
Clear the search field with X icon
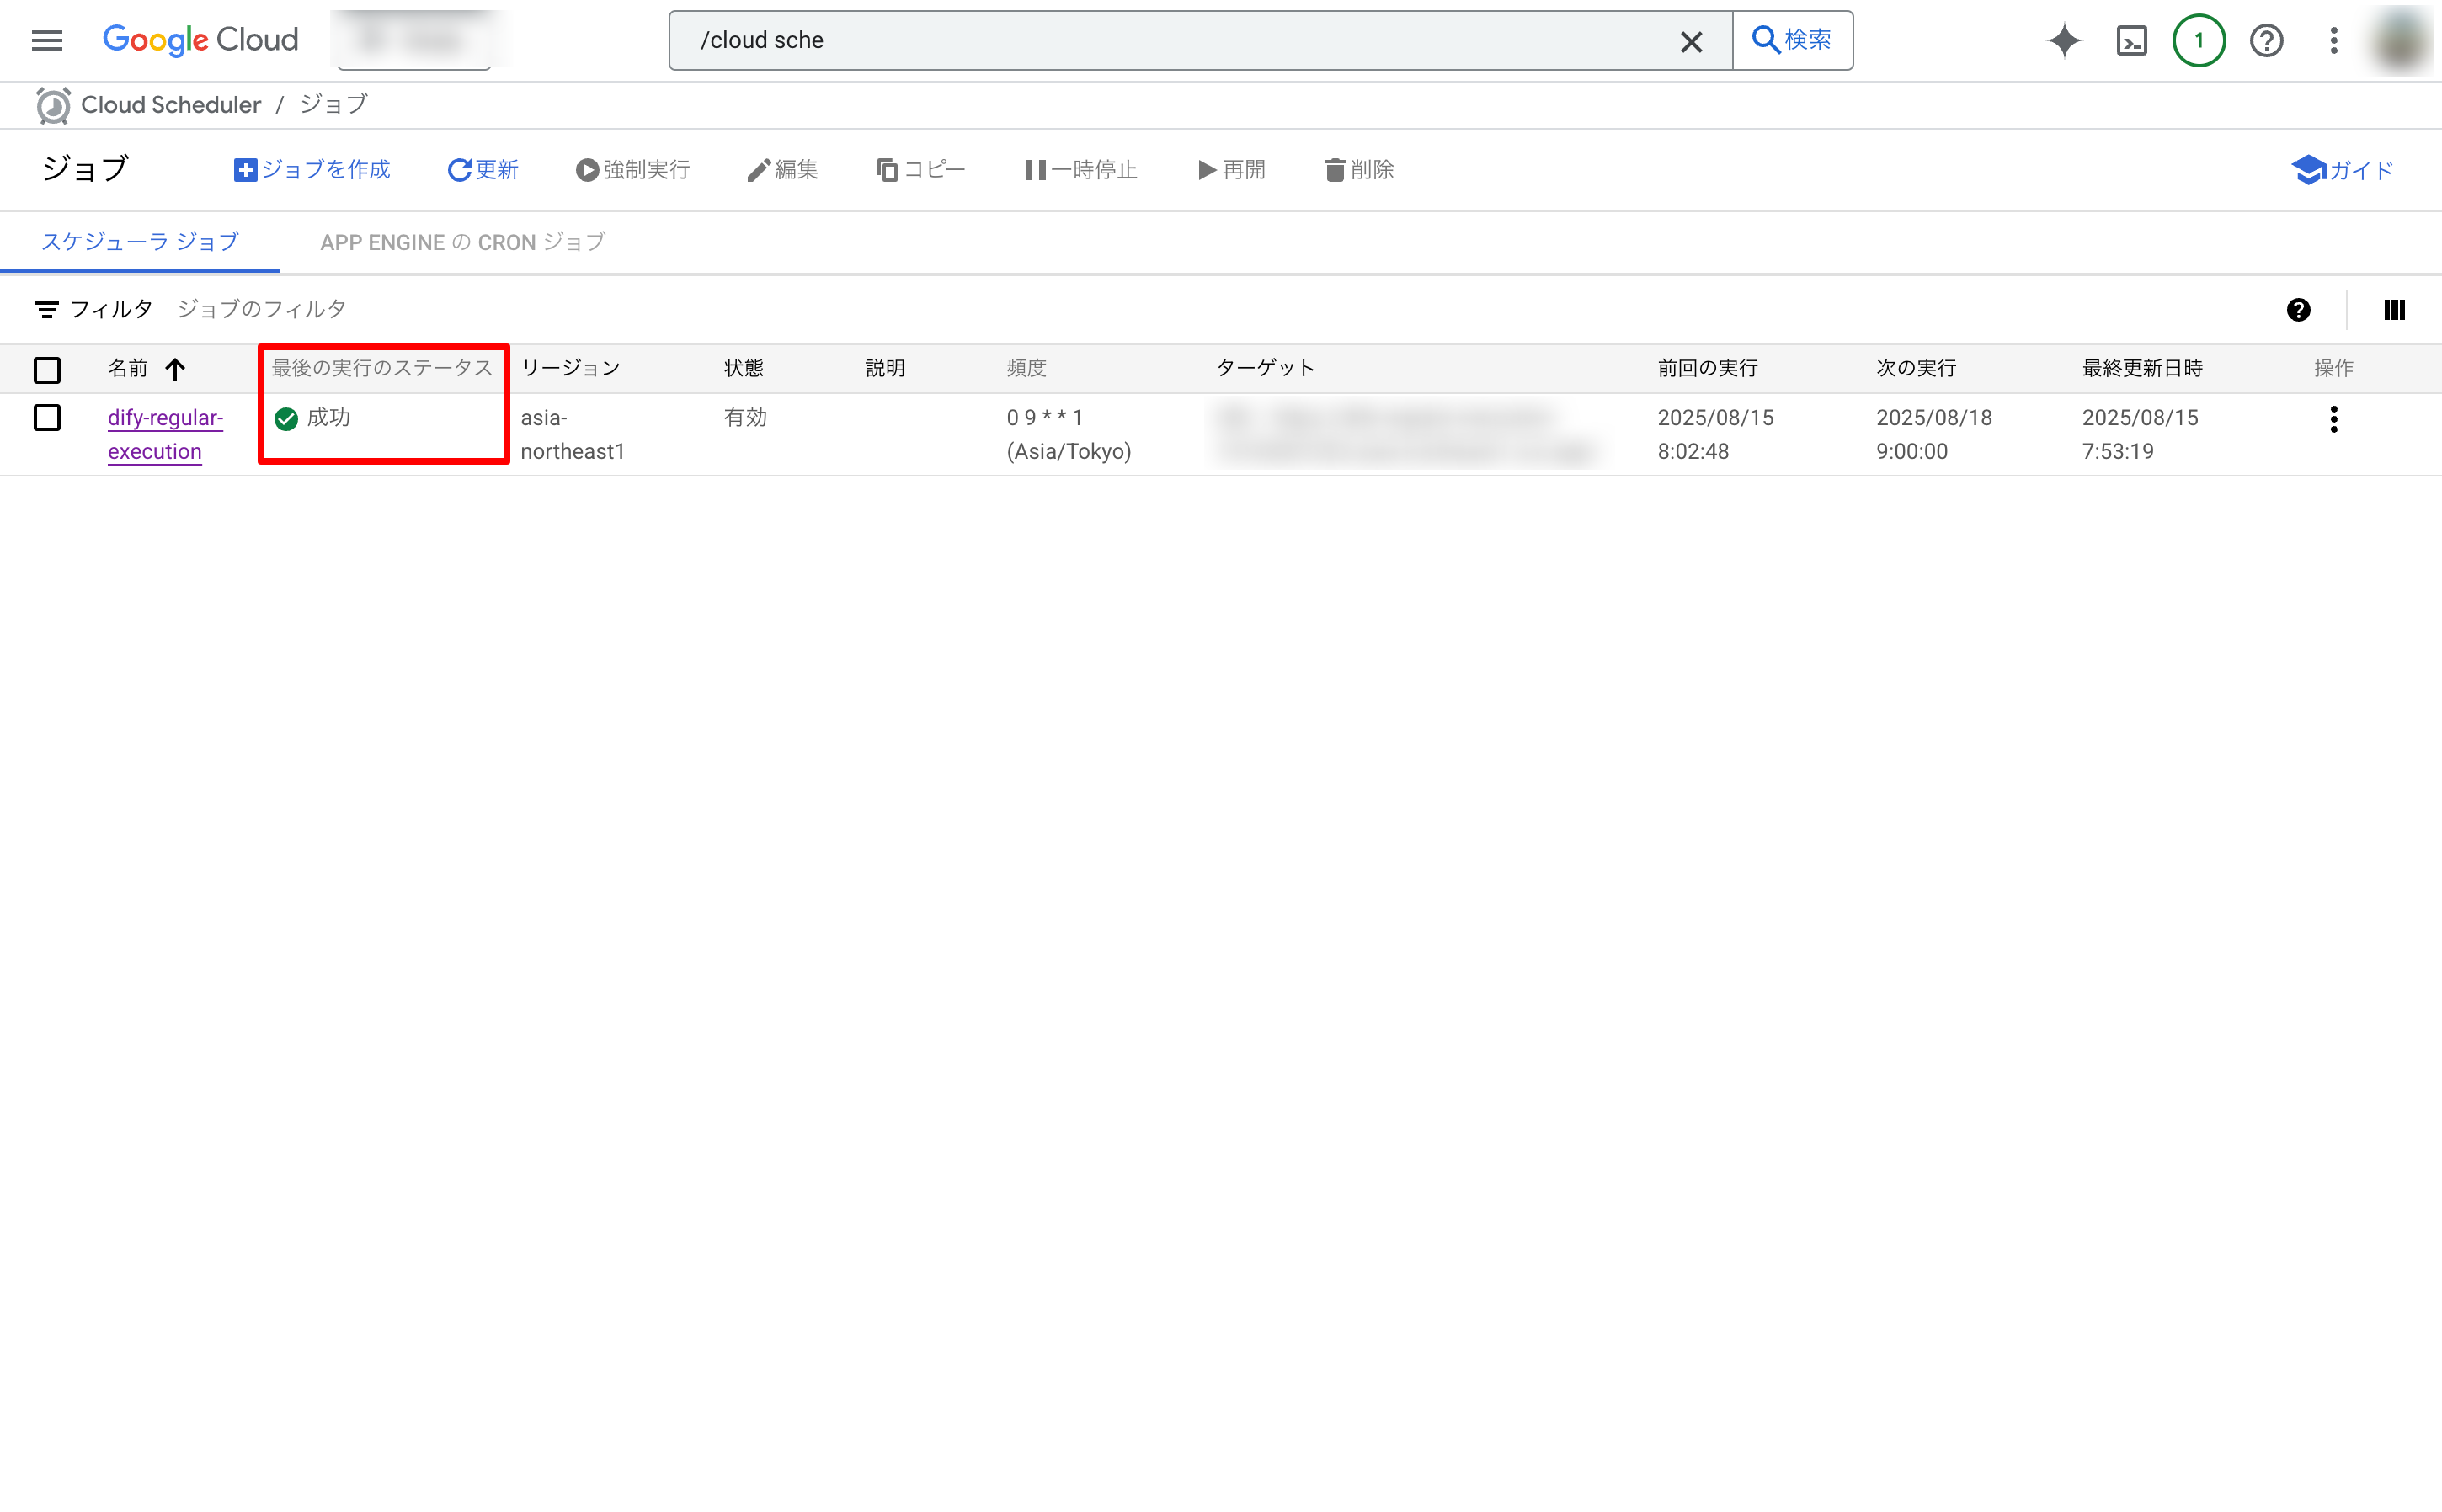(1691, 41)
